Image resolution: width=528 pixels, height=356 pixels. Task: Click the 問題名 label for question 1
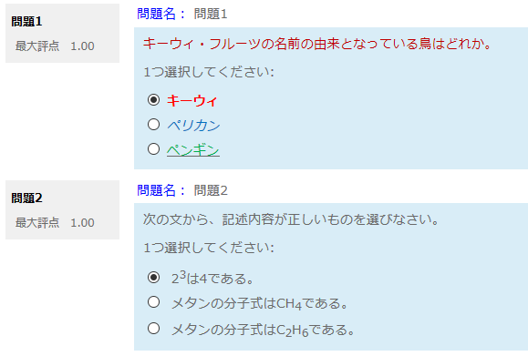[x=161, y=15]
